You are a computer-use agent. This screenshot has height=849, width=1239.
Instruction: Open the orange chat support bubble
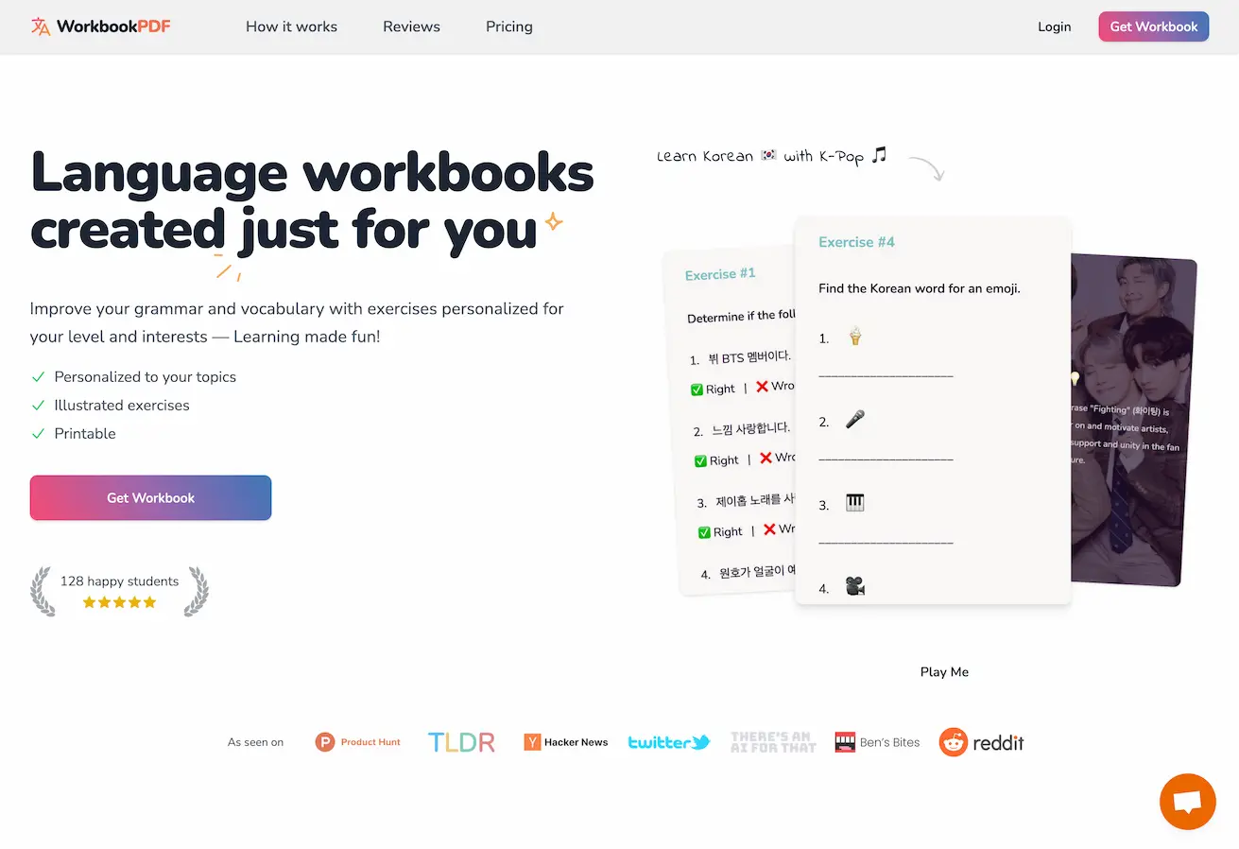tap(1187, 801)
